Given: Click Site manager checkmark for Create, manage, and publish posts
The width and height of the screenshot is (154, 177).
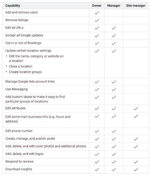Looking at the screenshot, I should (136, 139).
